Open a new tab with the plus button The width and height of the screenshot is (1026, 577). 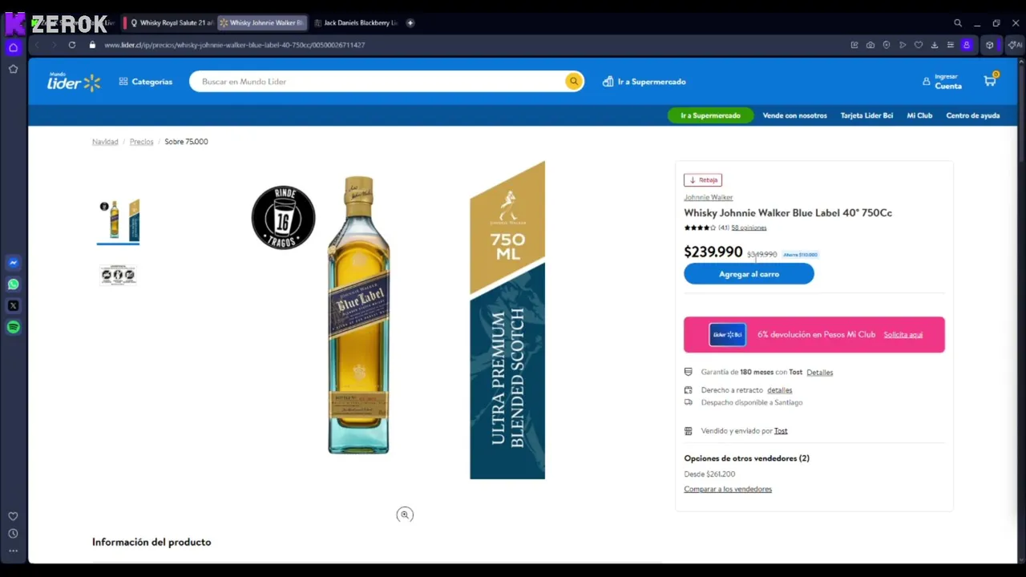pos(410,23)
